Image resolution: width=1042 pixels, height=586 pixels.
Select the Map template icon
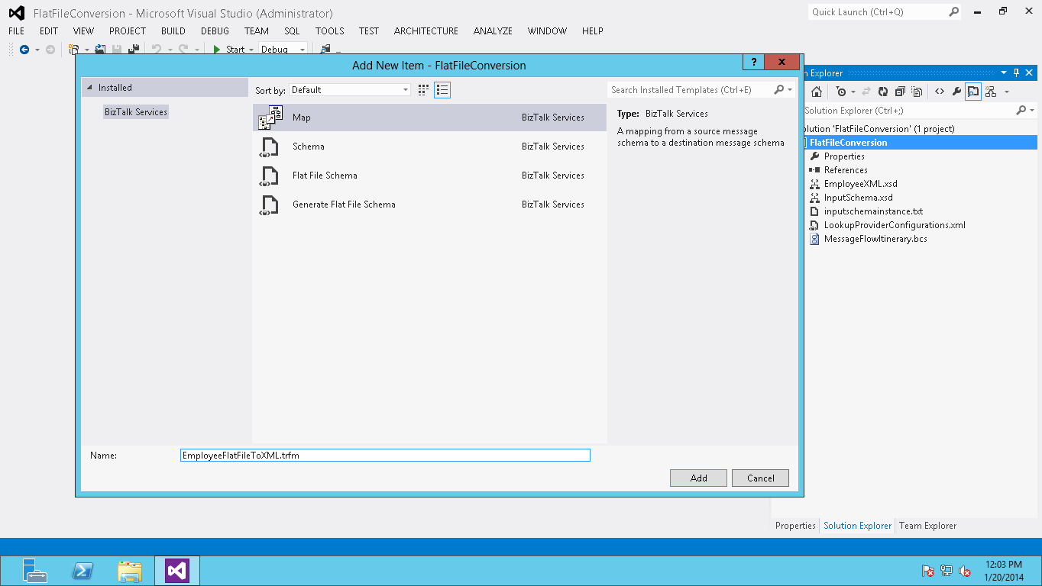pos(270,118)
